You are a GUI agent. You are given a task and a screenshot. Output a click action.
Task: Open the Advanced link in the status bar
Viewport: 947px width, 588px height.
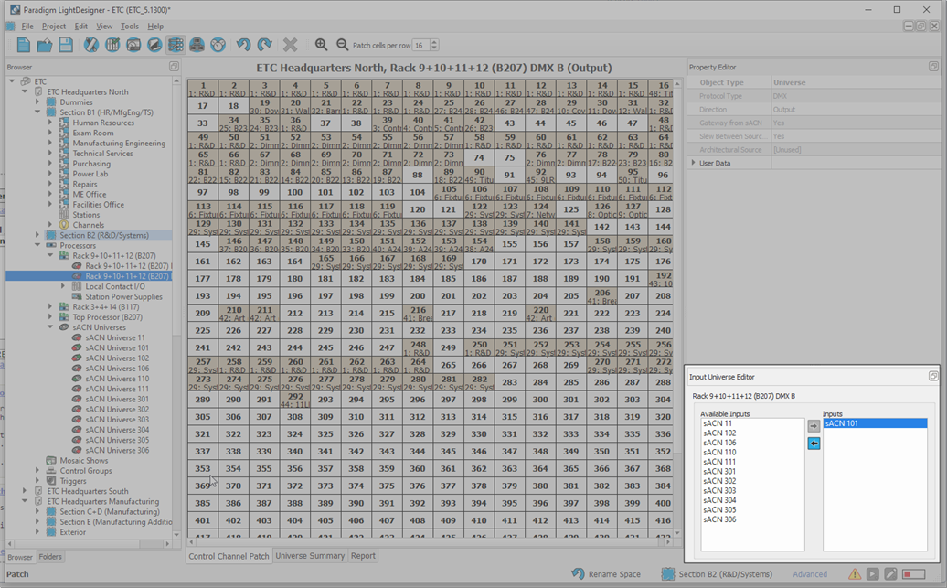click(810, 573)
